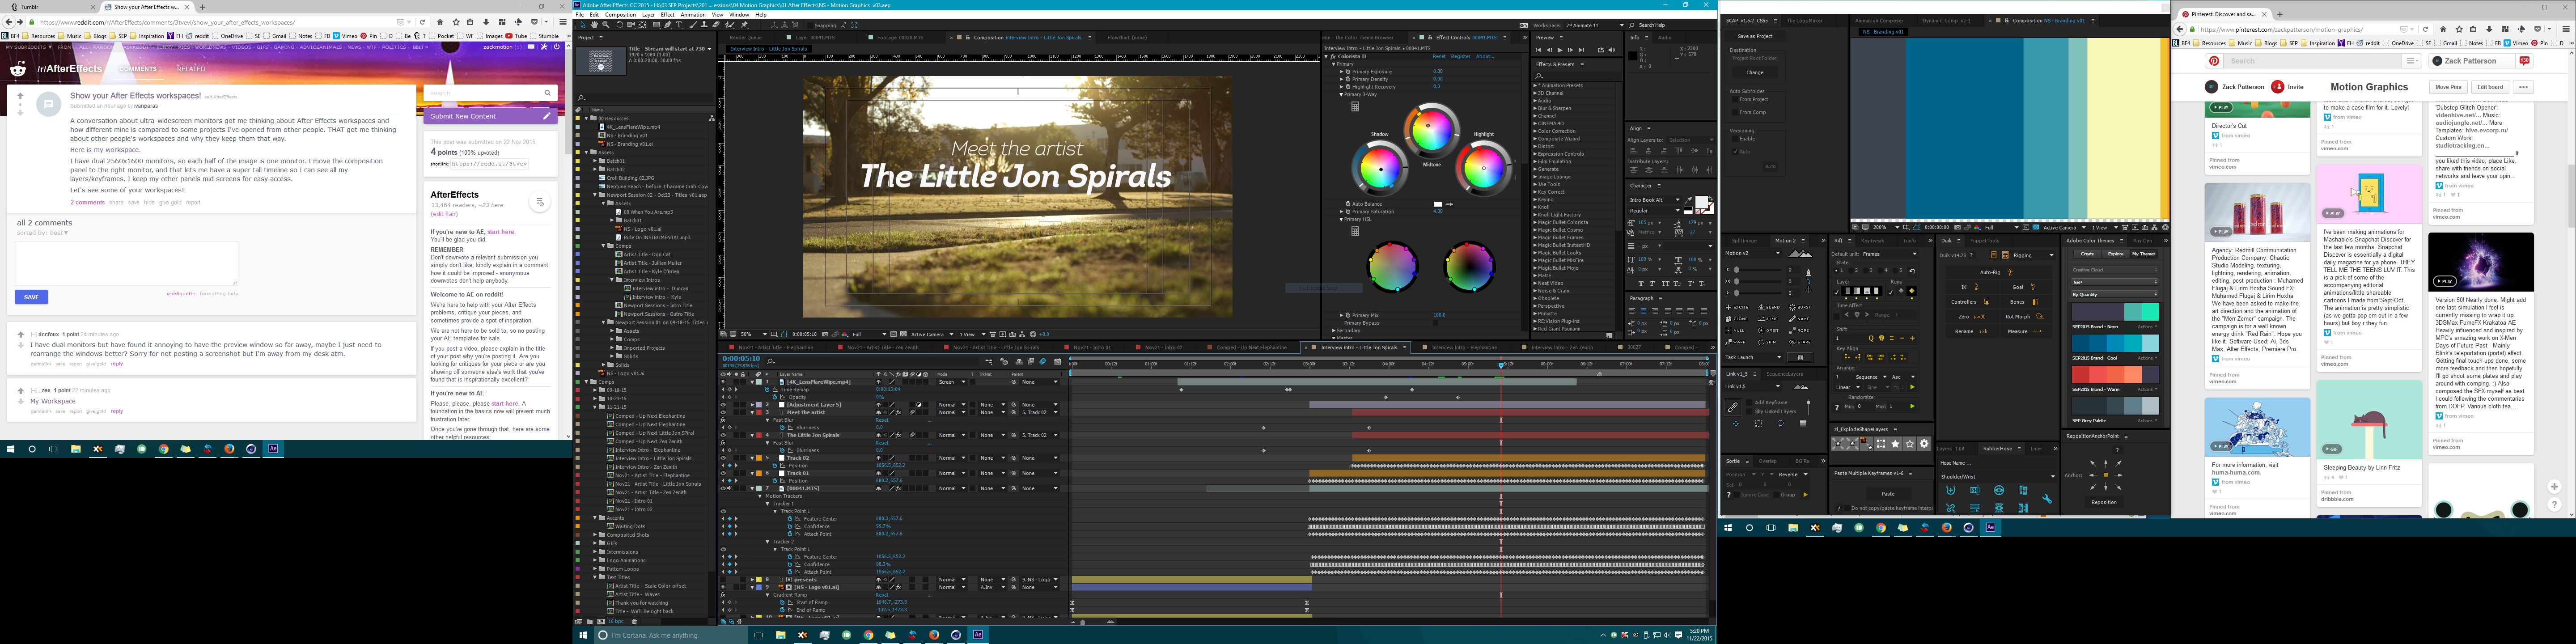Jump to first frame in Preview panel
The width and height of the screenshot is (2576, 644).
tap(1539, 50)
